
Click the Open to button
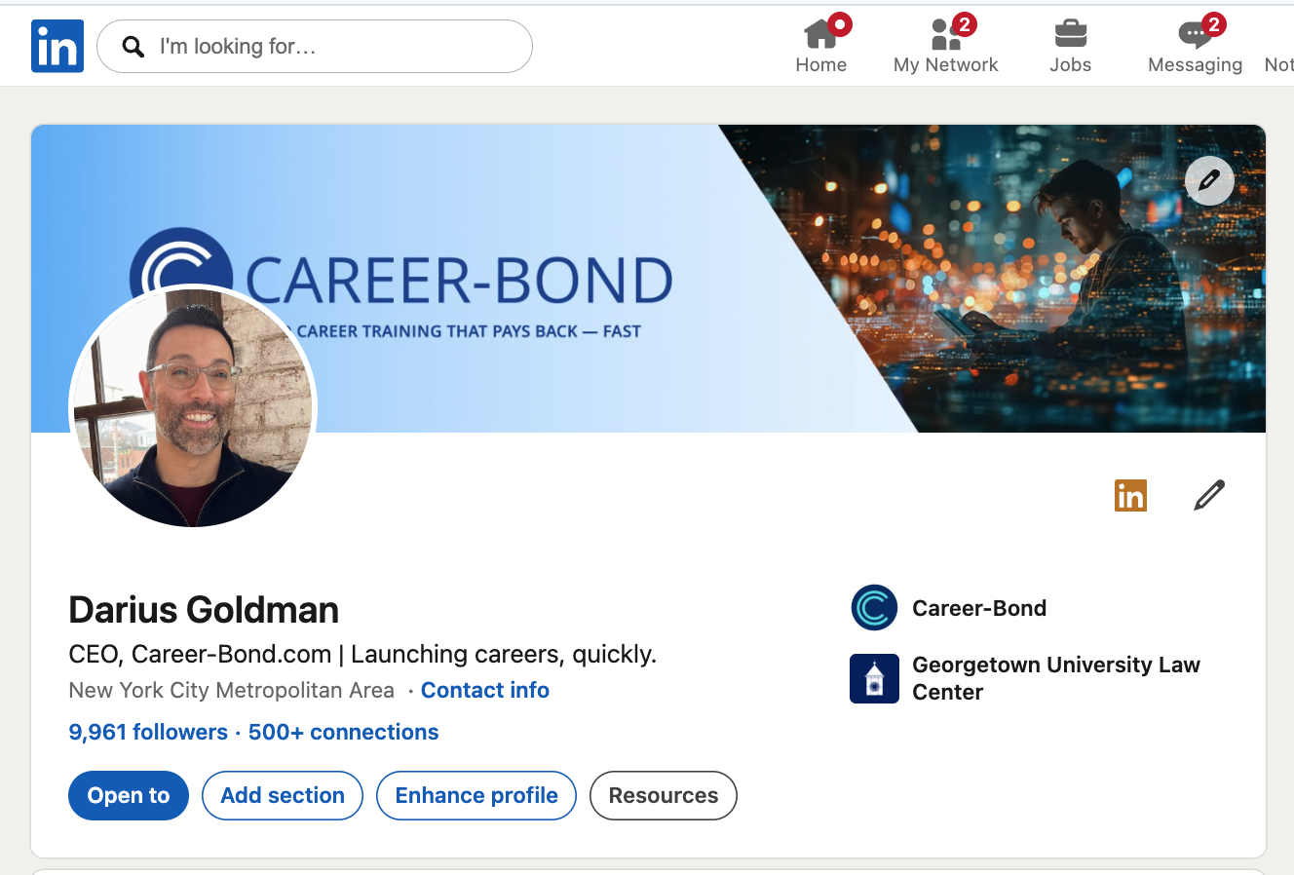(129, 795)
